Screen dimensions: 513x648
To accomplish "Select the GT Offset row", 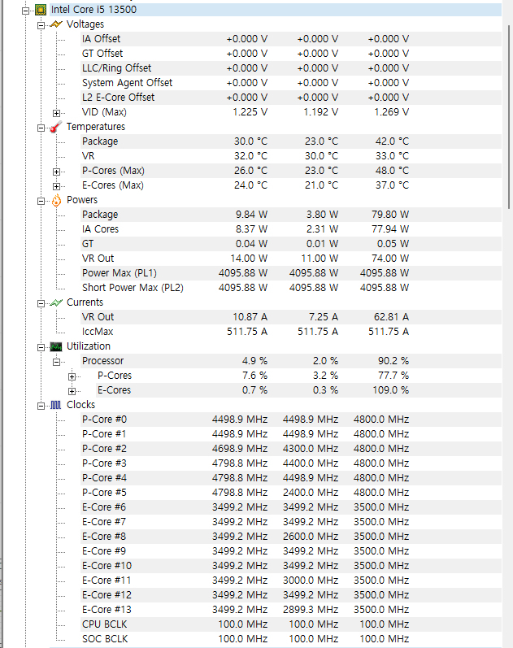I will pyautogui.click(x=291, y=54).
